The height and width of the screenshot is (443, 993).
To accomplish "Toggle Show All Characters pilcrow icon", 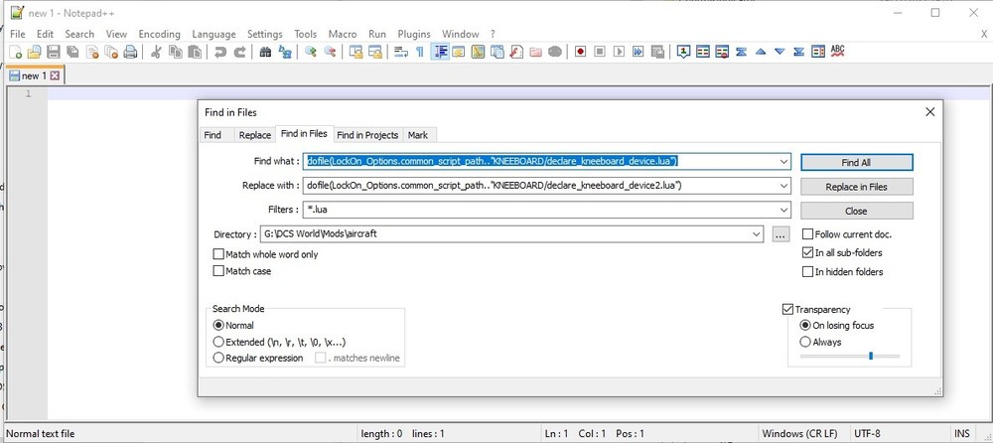I will pyautogui.click(x=419, y=52).
